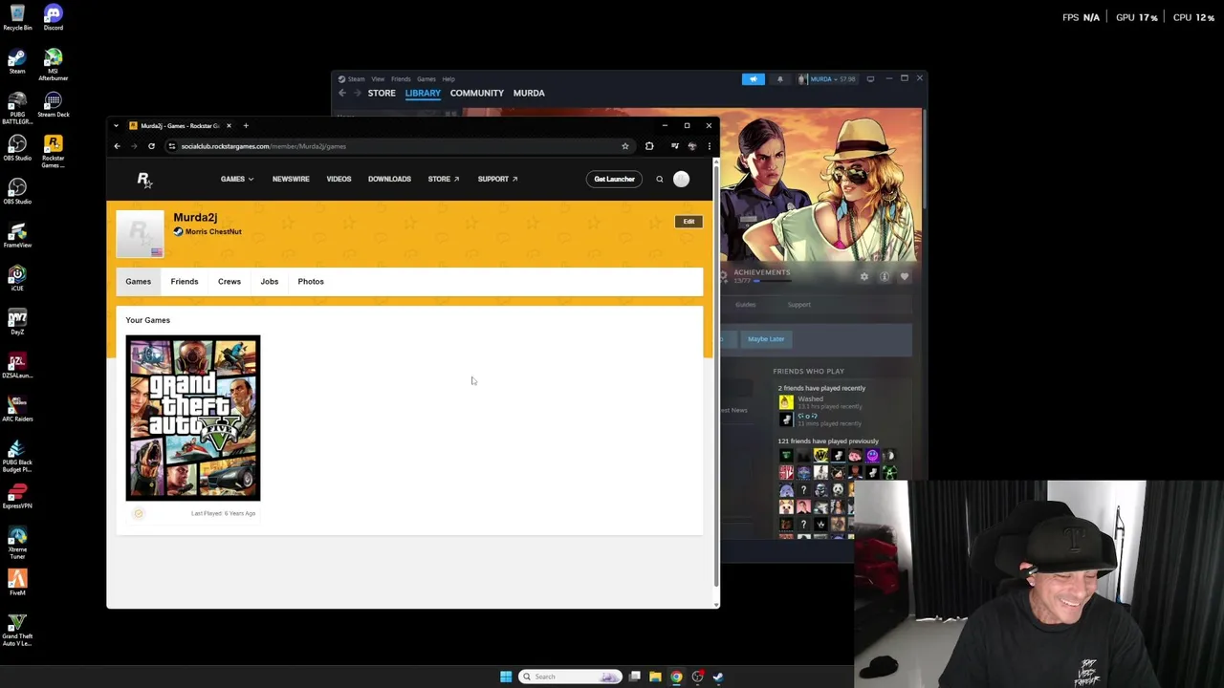Open Stream Deck desktop shortcut

pos(54,105)
